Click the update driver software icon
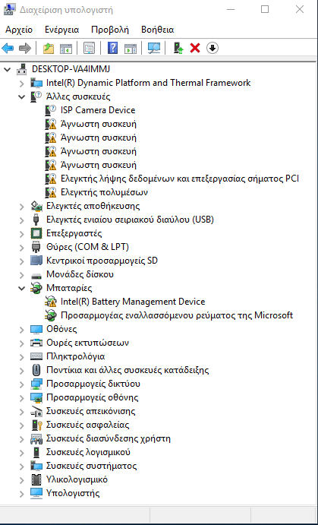Image resolution: width=318 pixels, height=525 pixels. [178, 48]
